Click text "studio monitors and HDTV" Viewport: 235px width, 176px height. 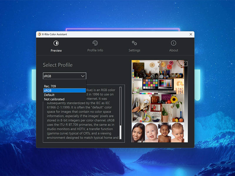66,129
